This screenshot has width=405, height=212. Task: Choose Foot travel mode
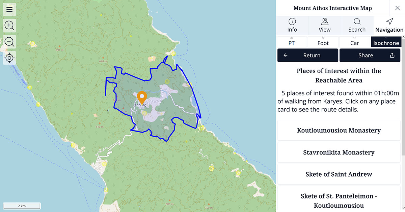point(323,42)
